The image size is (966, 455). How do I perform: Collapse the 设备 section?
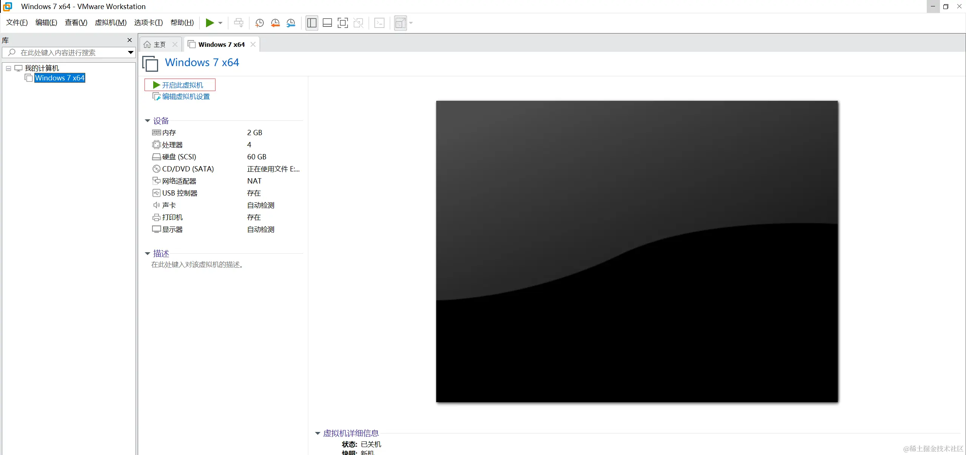(x=148, y=121)
